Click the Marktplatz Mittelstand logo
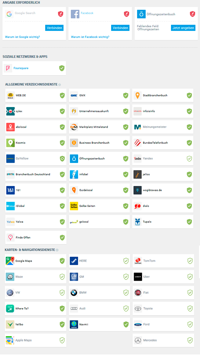 tap(74, 127)
